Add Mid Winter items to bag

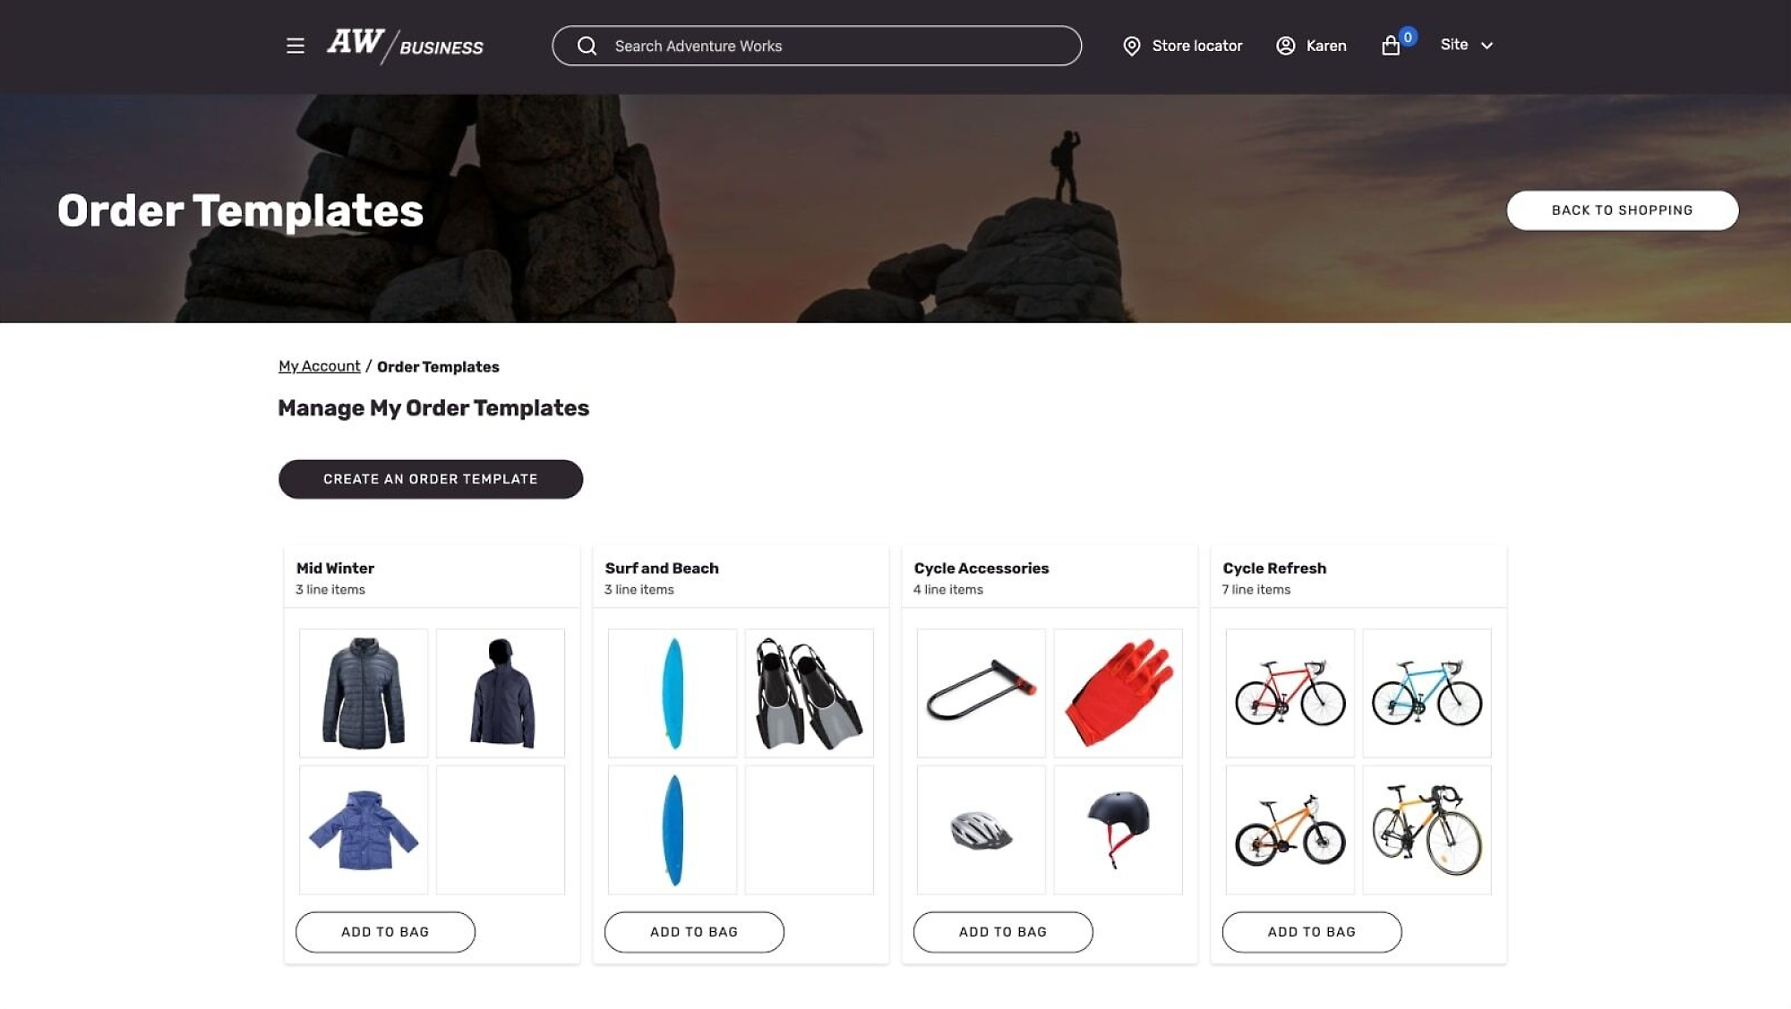(x=385, y=931)
